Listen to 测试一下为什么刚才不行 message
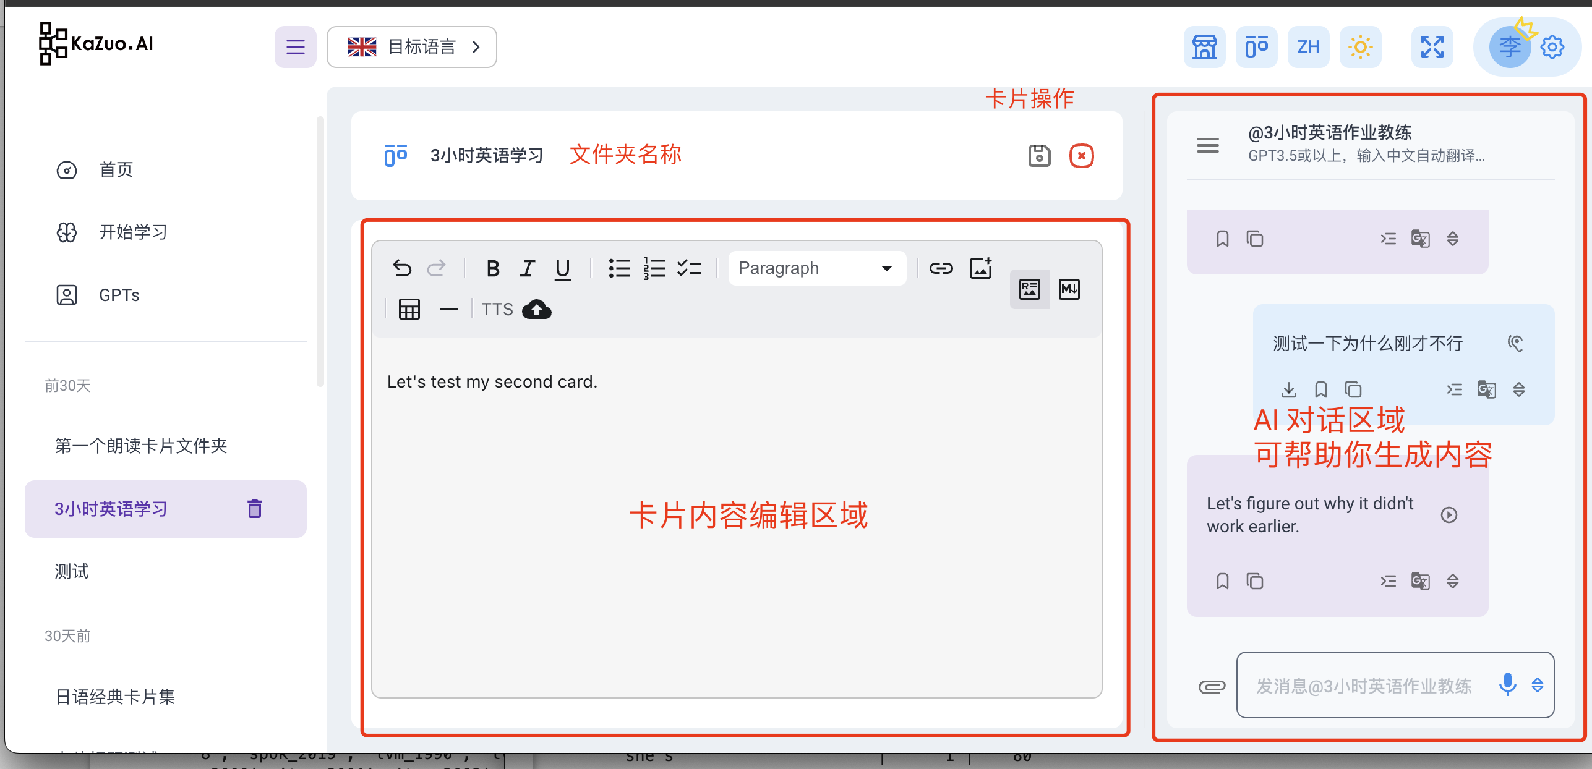The width and height of the screenshot is (1592, 769). 1515,343
